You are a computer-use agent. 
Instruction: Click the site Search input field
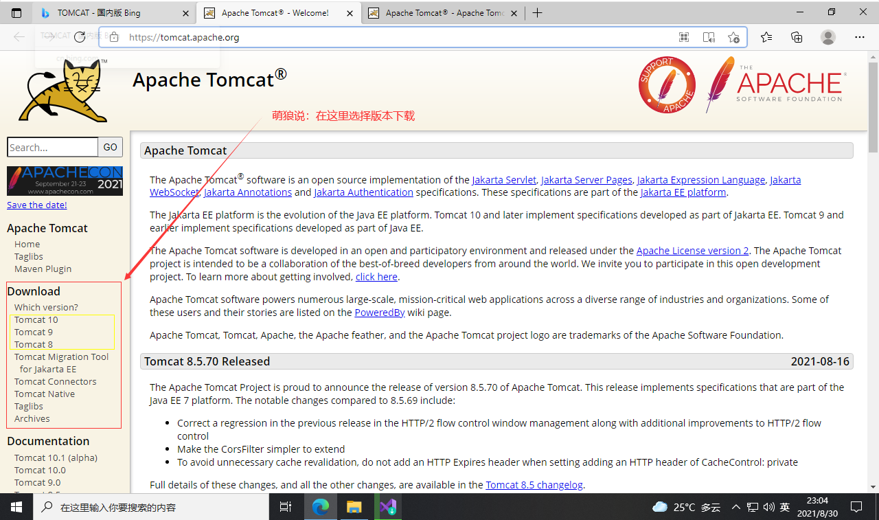tap(53, 147)
